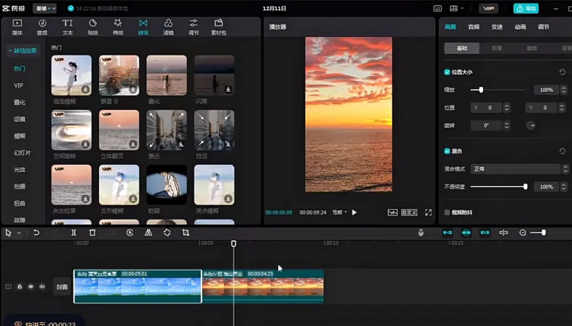Toggle track visibility eye icon
Screen dimensions: 572x326
[x=31, y=287]
